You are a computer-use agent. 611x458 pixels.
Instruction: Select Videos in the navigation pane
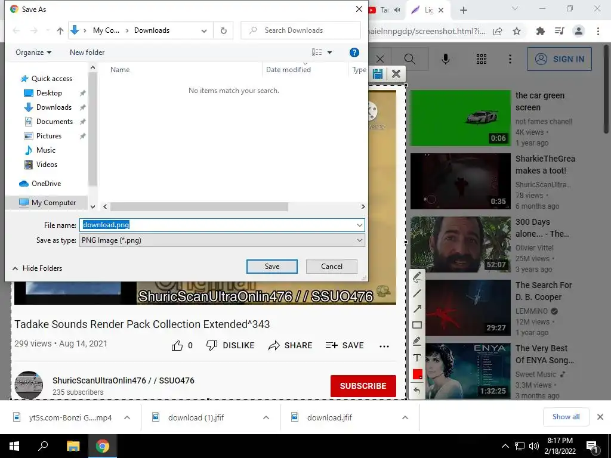coord(41,165)
